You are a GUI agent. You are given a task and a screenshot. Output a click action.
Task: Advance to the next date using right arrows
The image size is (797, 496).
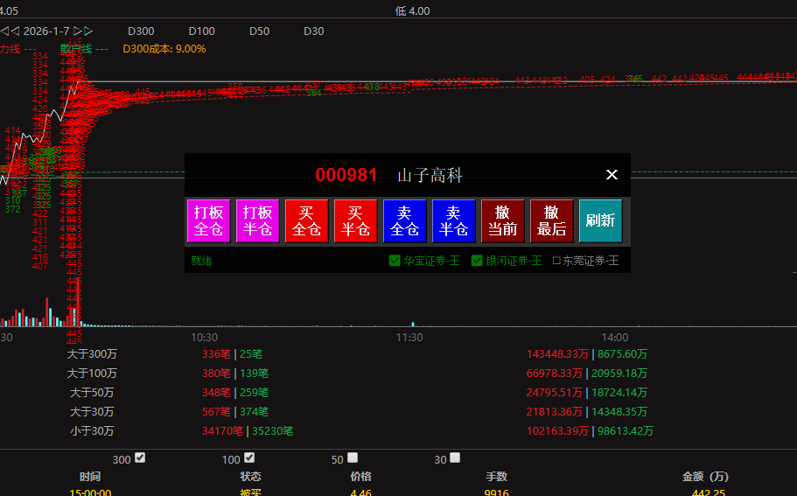(83, 31)
